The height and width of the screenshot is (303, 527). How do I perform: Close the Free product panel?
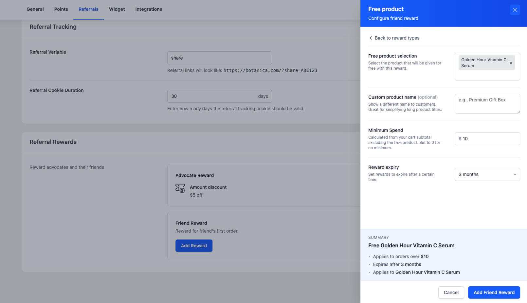pyautogui.click(x=515, y=10)
